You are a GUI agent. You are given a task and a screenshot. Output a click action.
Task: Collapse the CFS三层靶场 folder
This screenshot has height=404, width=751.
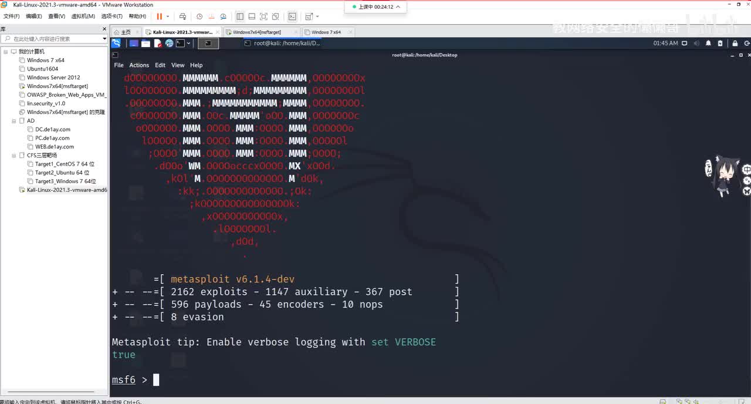click(x=14, y=156)
